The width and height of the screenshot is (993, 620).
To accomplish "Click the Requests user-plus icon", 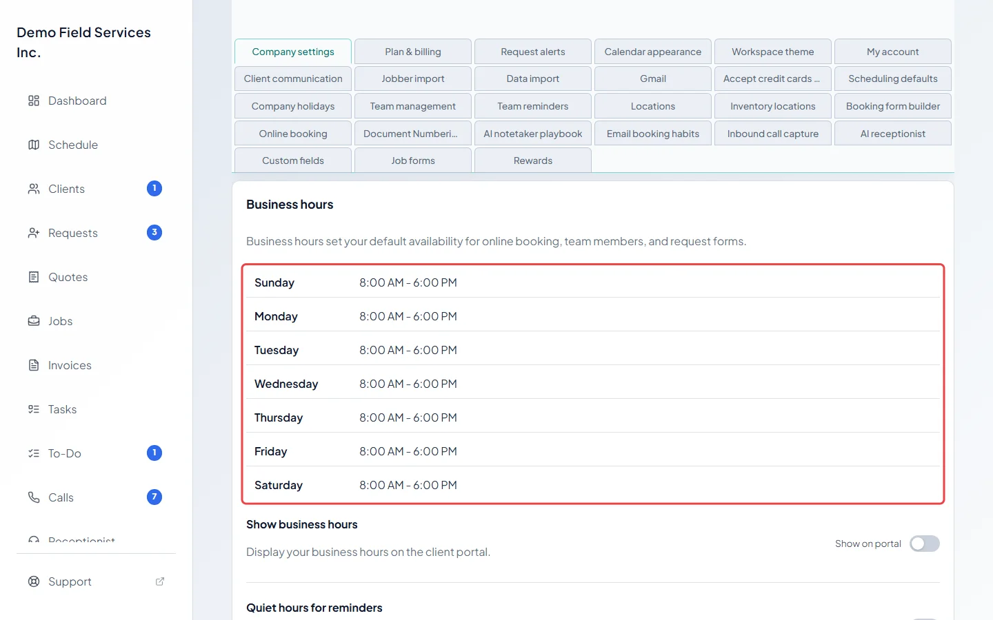I will click(x=34, y=233).
